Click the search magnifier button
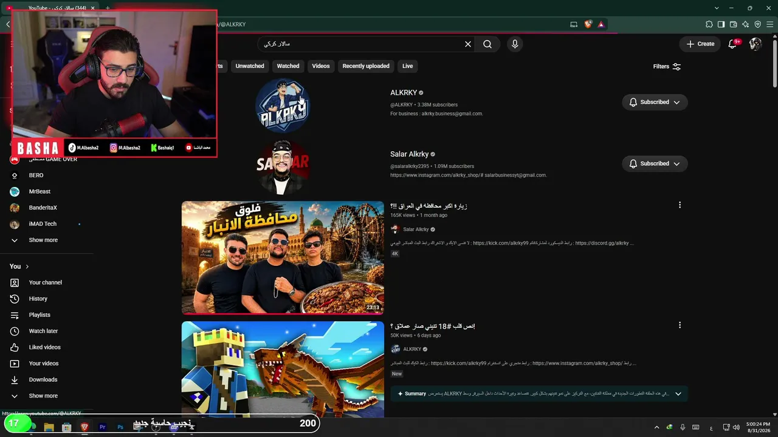 [487, 44]
